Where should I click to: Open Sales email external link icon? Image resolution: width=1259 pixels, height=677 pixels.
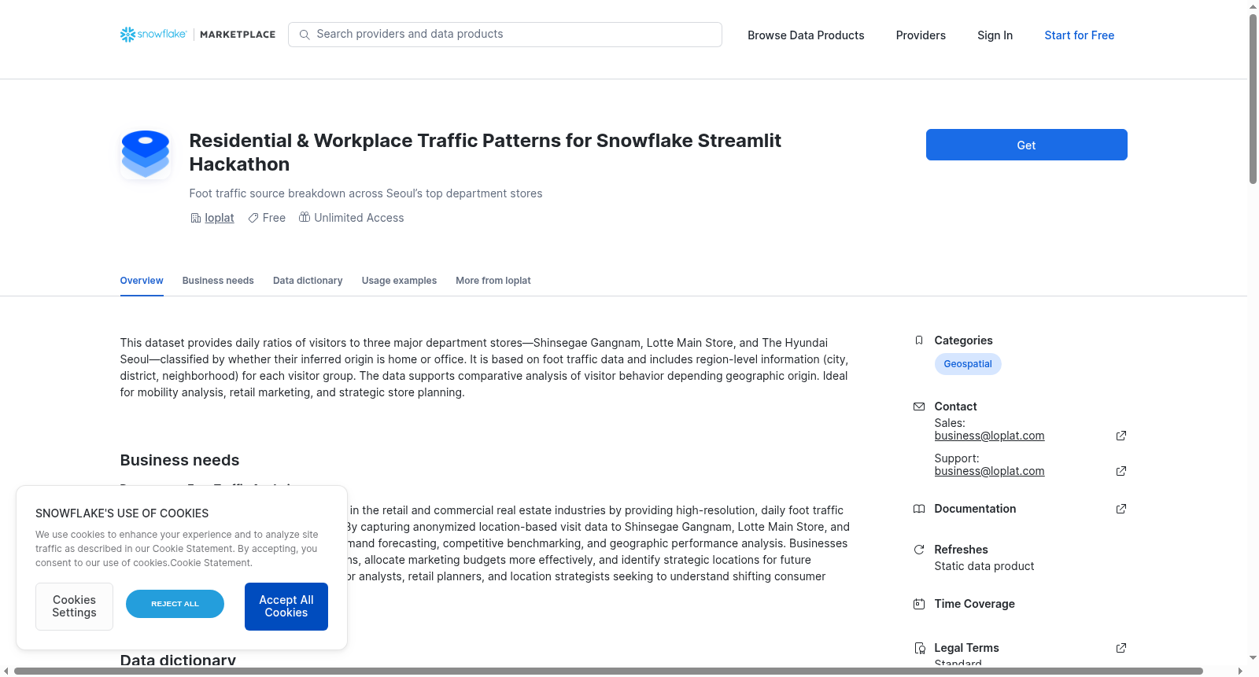coord(1121,436)
